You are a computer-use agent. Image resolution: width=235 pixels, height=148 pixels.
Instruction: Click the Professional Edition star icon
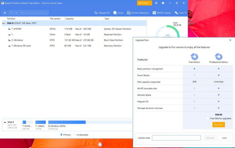[x=219, y=57]
